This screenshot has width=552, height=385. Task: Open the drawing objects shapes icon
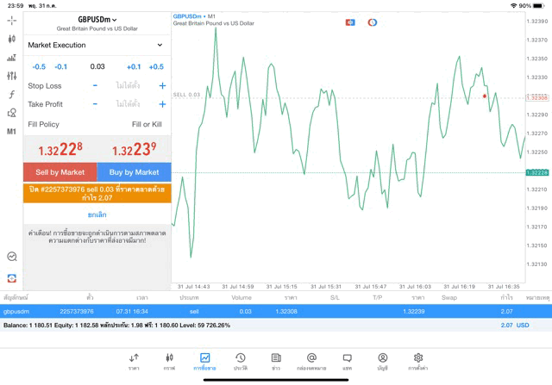(x=12, y=113)
